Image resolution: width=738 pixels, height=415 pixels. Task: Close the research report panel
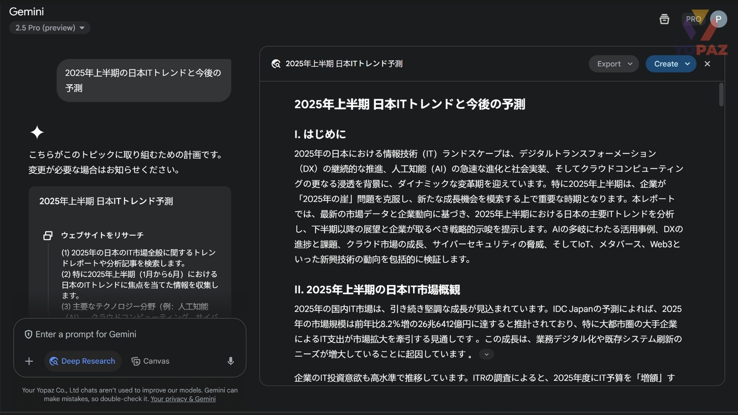pyautogui.click(x=707, y=64)
